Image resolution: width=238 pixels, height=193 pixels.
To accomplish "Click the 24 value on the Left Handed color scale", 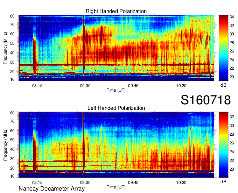I will (232, 152).
